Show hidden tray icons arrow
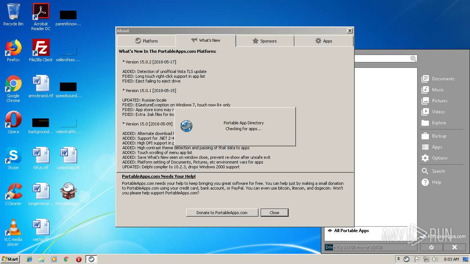The width and height of the screenshot is (470, 264). pos(398,259)
